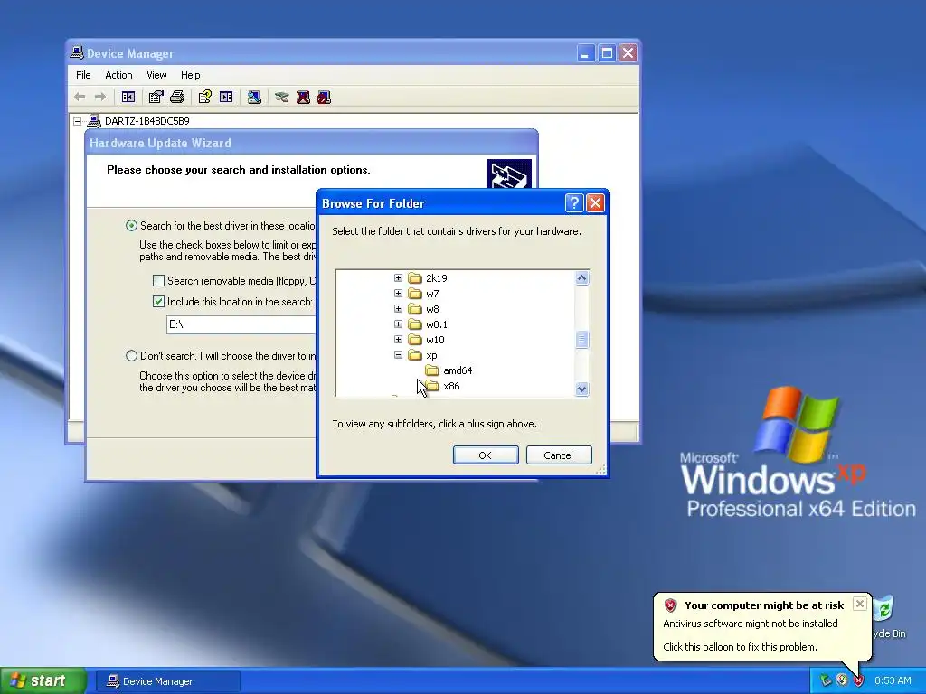Select the w8 folder
The image size is (926, 694).
(432, 309)
